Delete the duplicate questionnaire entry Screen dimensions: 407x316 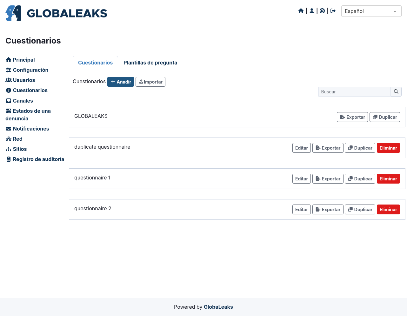point(388,148)
